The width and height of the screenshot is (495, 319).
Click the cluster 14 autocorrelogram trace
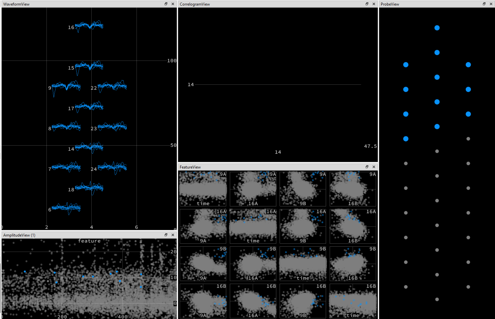(278, 84)
